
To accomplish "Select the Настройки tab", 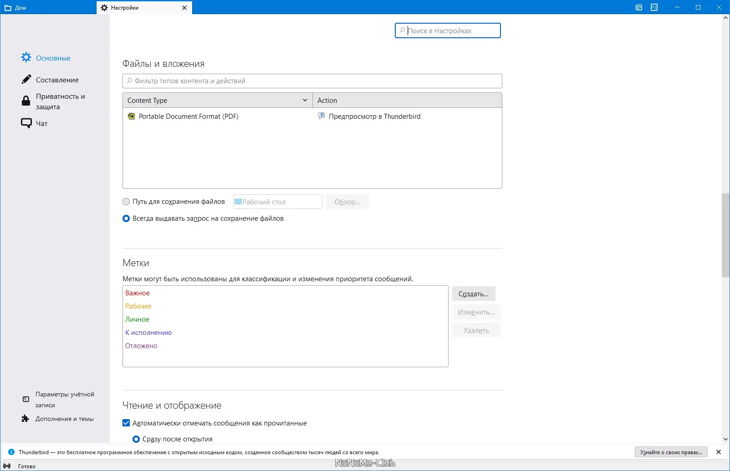I will [x=144, y=8].
